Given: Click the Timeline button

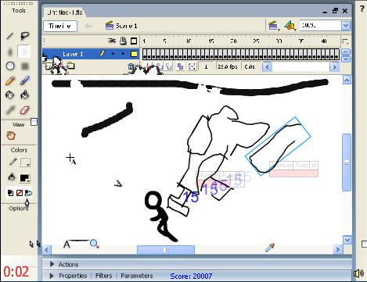Looking at the screenshot, I should coord(60,26).
